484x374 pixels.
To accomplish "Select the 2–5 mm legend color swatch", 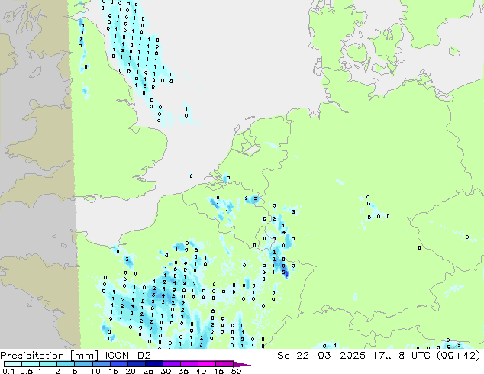I will (x=66, y=364).
